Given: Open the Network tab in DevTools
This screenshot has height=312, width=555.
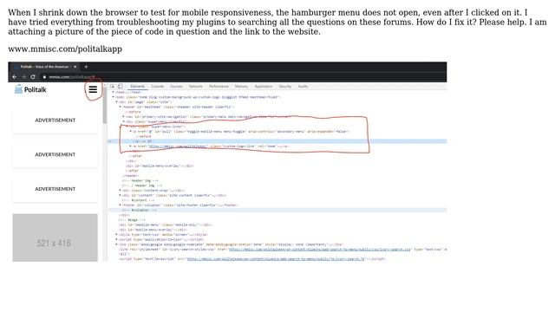Looking at the screenshot, I should tap(195, 87).
